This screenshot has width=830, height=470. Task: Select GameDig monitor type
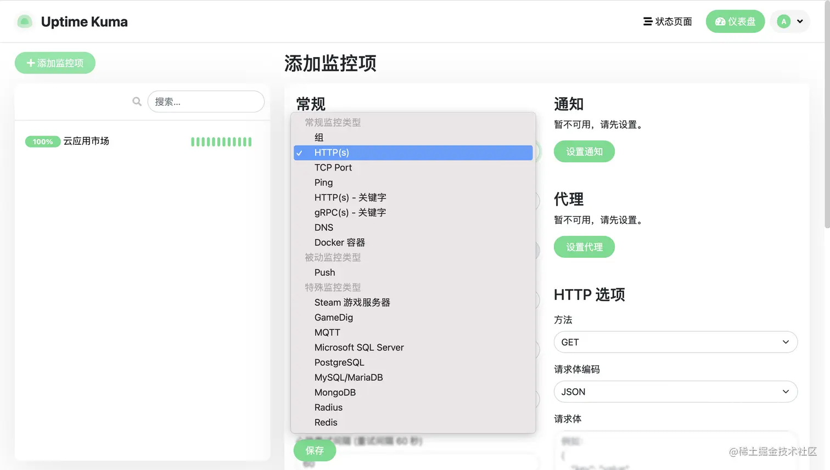(x=413, y=318)
